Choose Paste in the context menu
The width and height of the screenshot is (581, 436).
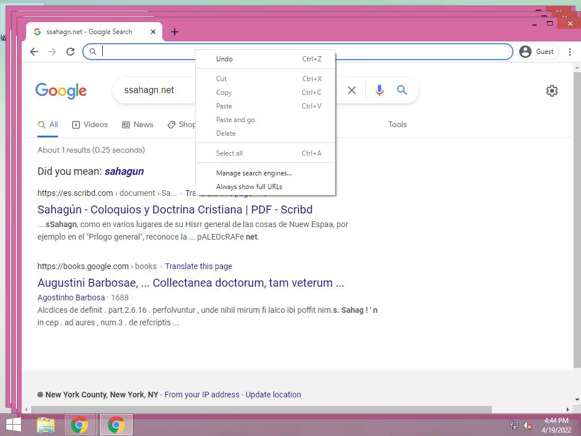tap(266, 106)
